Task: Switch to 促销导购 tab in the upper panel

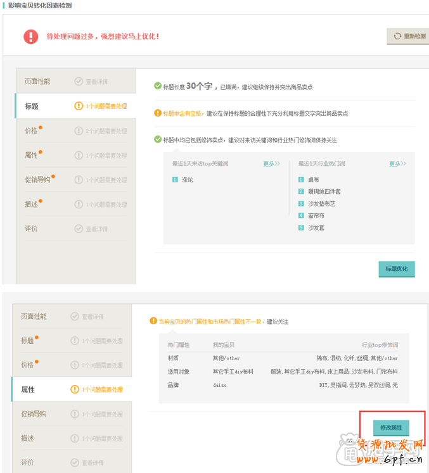Action: 37,179
